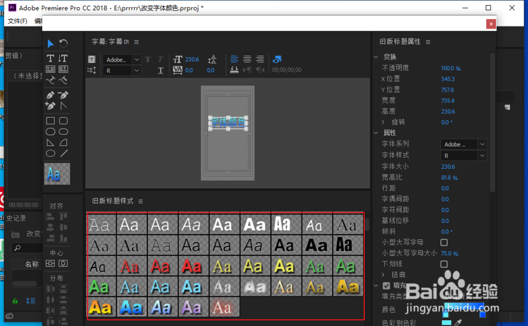Toggle underline text button in toolbar
This screenshot has height=326, width=528.
(161, 70)
